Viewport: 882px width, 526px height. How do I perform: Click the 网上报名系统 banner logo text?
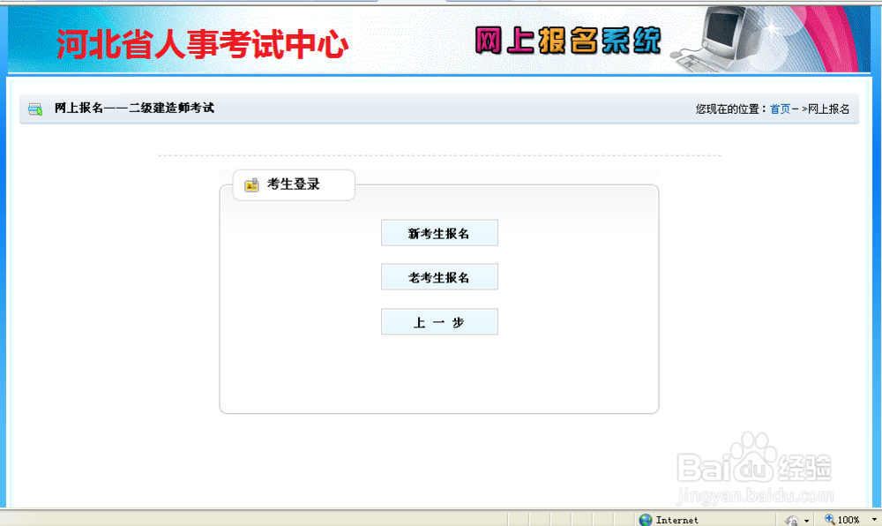tap(568, 41)
